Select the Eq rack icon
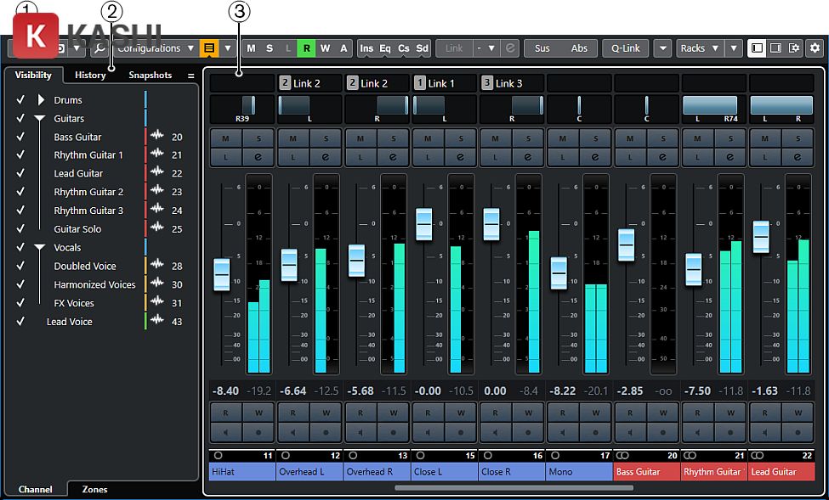The width and height of the screenshot is (829, 500). pos(384,48)
